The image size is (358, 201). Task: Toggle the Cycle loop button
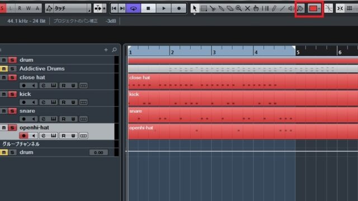point(133,8)
